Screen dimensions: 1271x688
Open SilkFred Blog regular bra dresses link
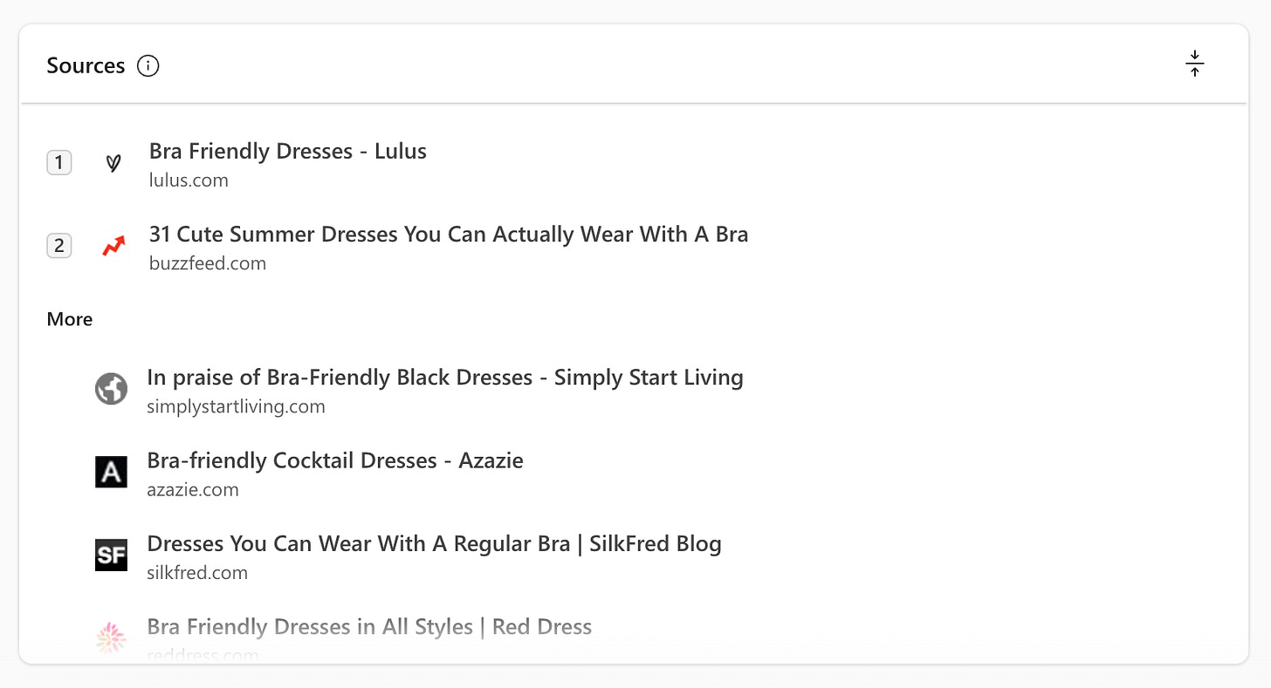[434, 543]
